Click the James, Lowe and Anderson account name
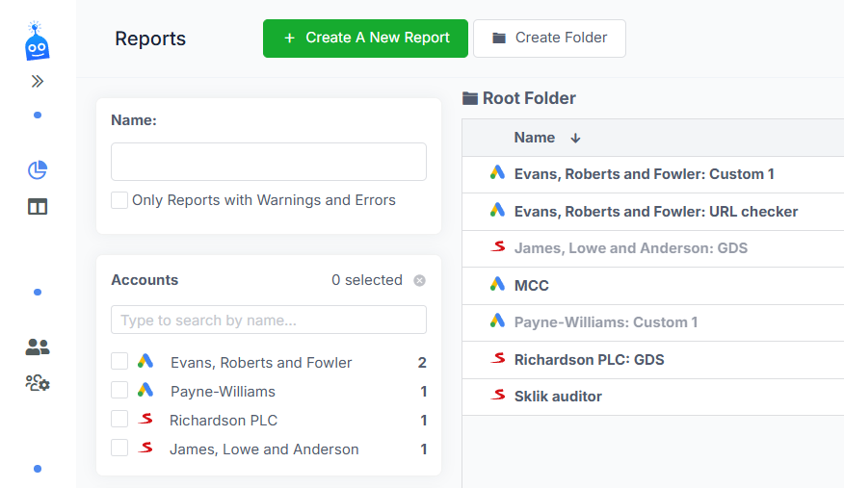 click(x=264, y=449)
